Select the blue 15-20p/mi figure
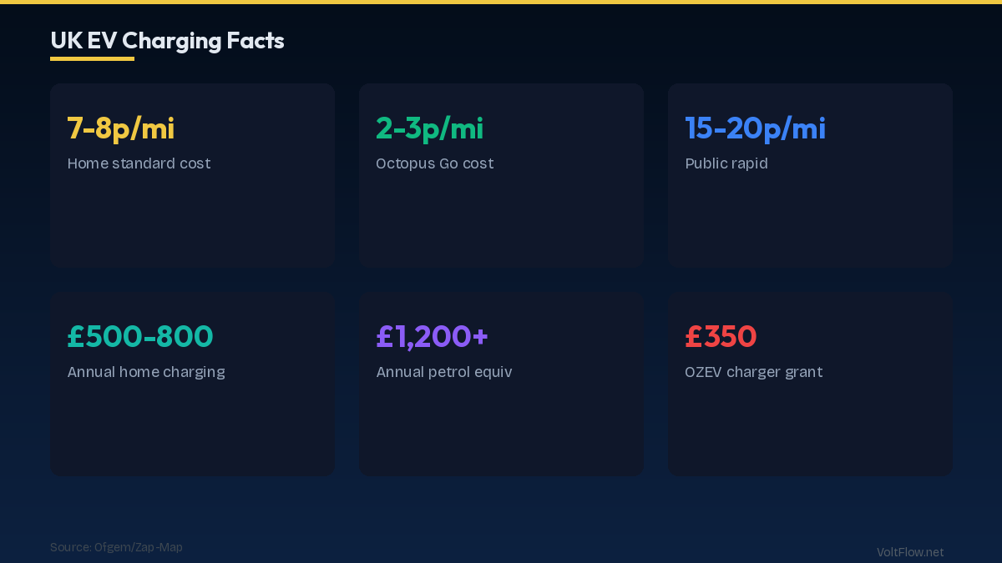Screen dimensions: 1002x563 pyautogui.click(x=755, y=128)
